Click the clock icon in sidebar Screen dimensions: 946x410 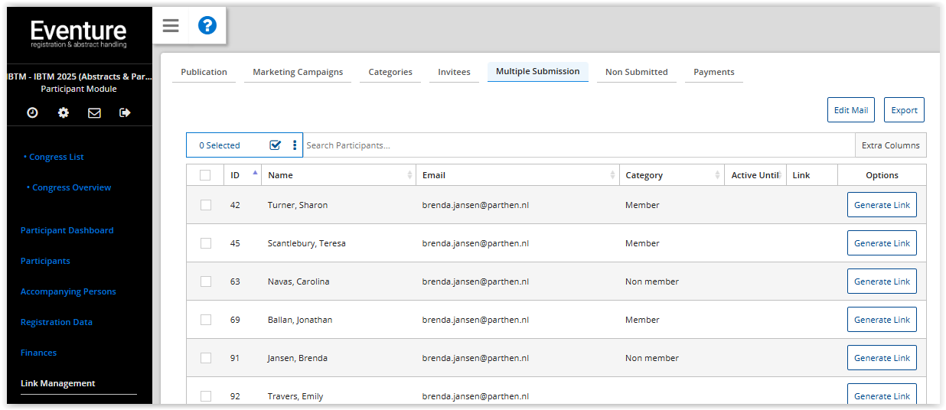tap(32, 112)
